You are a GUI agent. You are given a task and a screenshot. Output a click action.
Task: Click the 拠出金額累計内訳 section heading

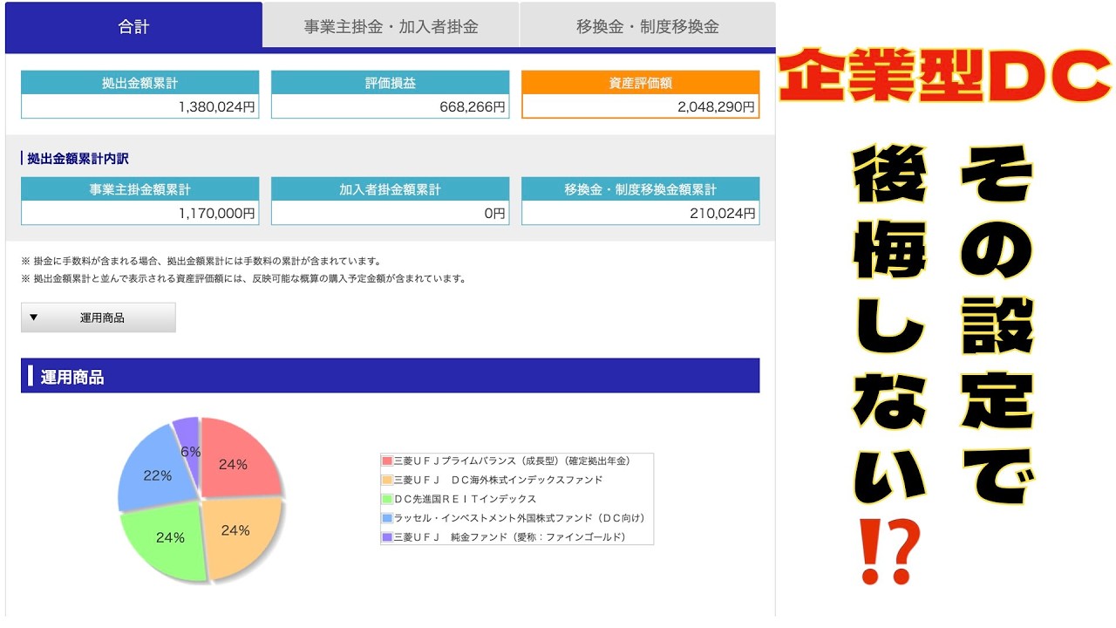tap(76, 158)
